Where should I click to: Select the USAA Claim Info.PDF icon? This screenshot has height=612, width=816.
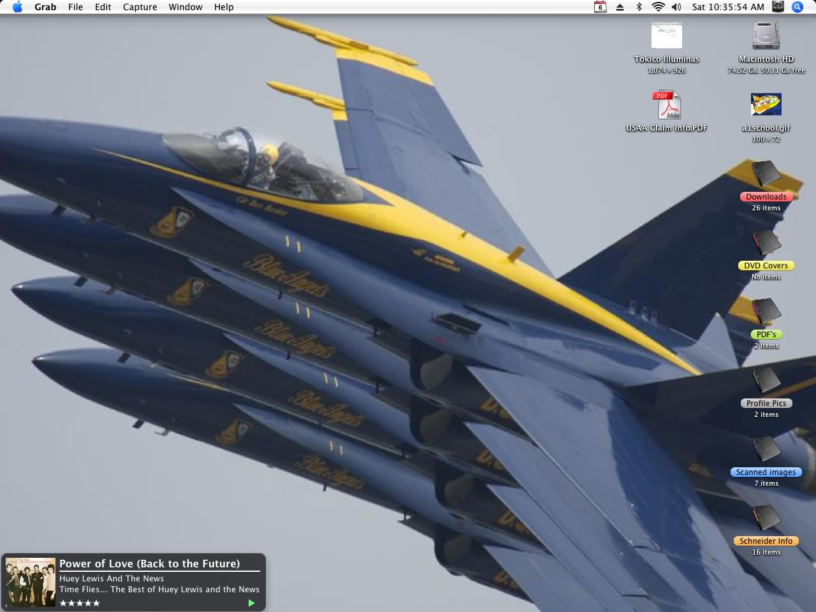click(x=667, y=105)
